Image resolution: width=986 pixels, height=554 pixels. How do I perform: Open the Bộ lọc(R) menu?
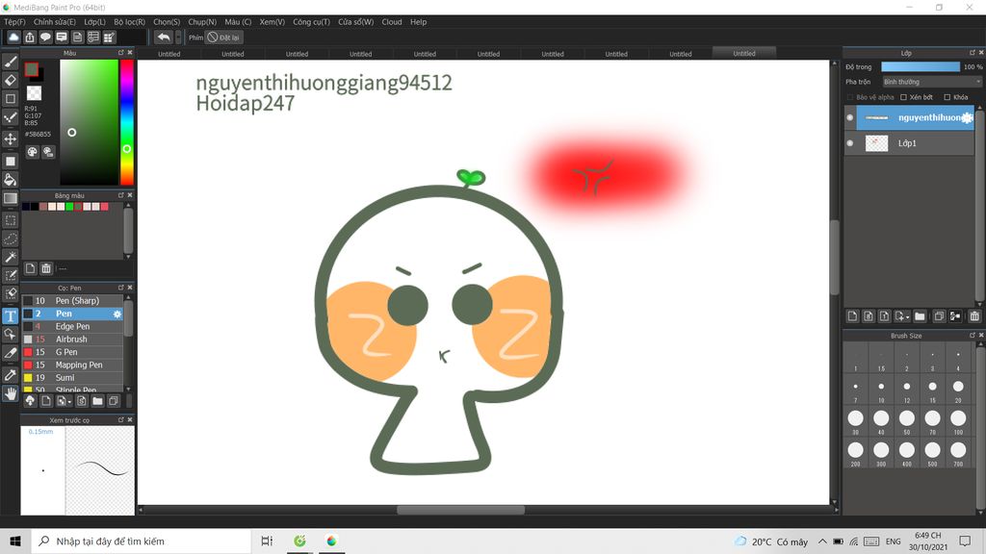pyautogui.click(x=130, y=22)
